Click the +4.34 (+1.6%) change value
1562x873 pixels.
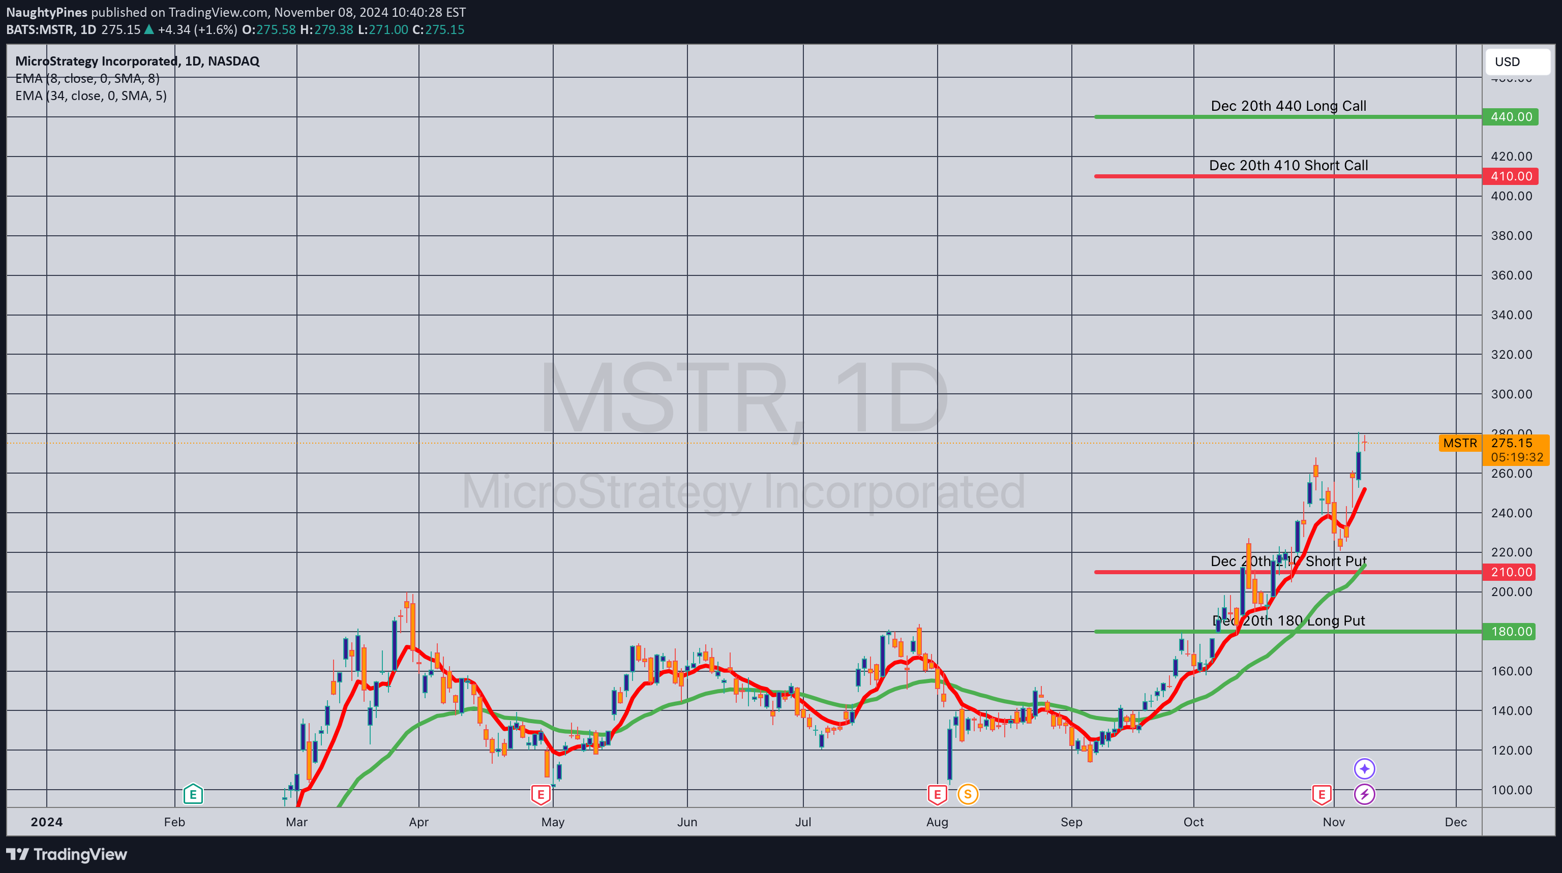pyautogui.click(x=197, y=29)
